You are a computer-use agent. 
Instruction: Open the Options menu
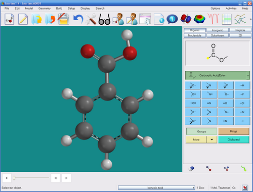click(x=215, y=9)
